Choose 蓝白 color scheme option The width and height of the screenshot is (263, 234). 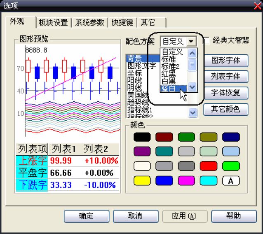[174, 89]
